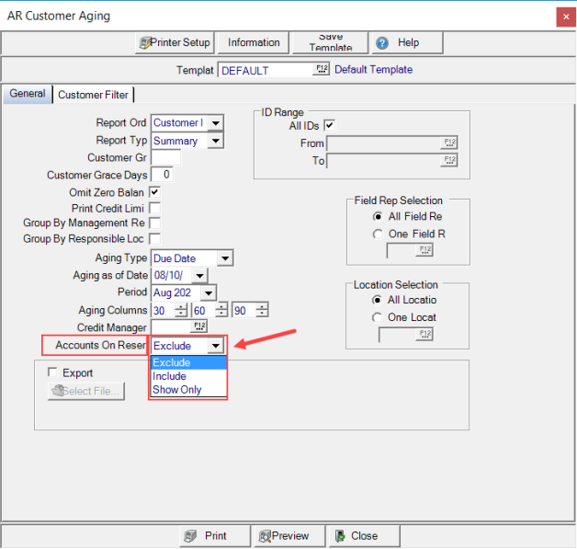Viewport: 577px width, 549px height.
Task: Toggle the All IDs checkbox
Action: coord(330,125)
